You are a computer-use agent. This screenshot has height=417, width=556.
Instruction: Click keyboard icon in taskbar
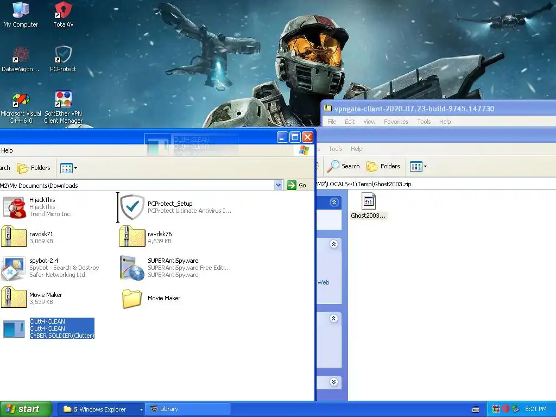coord(476,409)
